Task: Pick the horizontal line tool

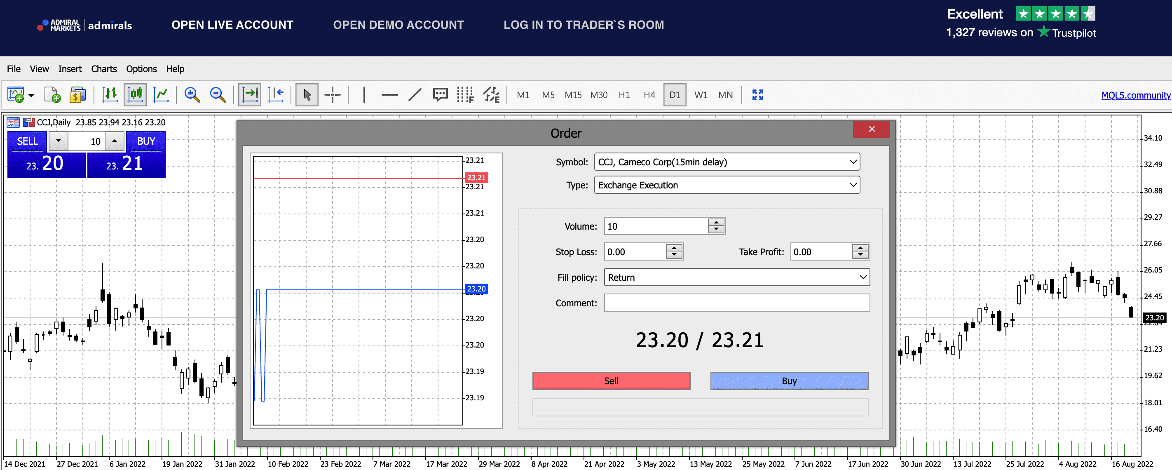Action: point(389,95)
